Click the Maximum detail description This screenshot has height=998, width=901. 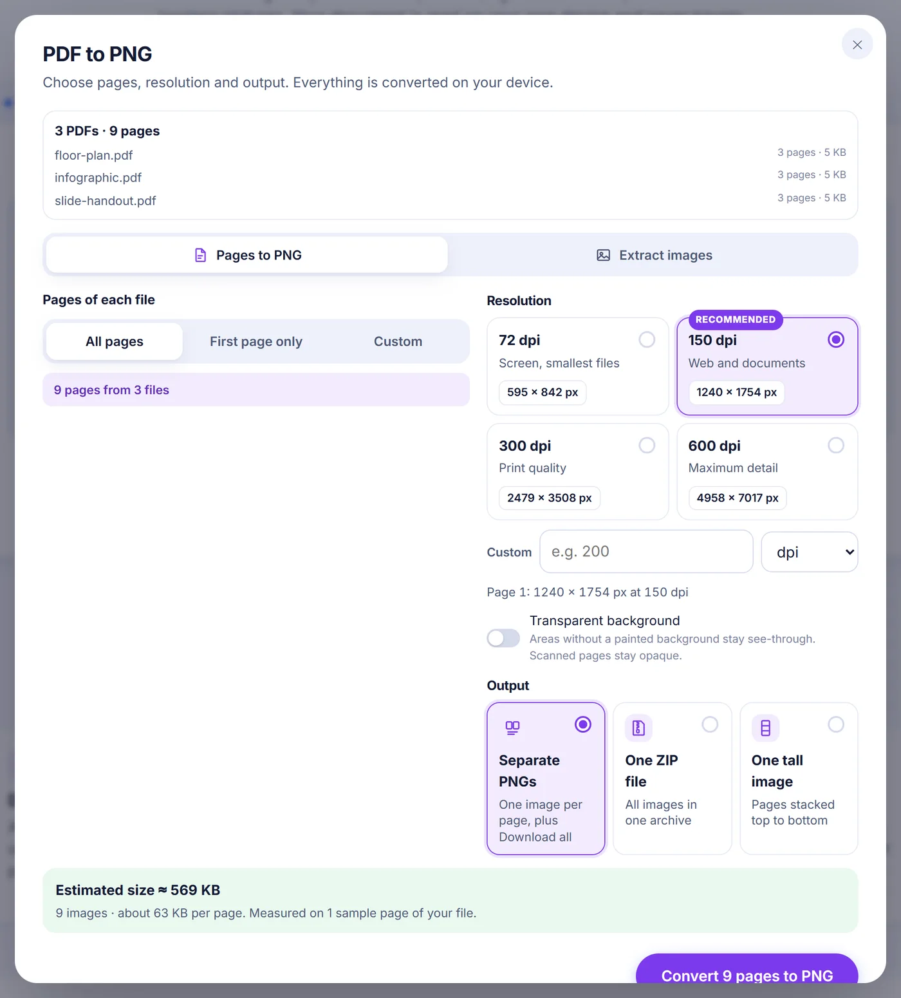(732, 468)
